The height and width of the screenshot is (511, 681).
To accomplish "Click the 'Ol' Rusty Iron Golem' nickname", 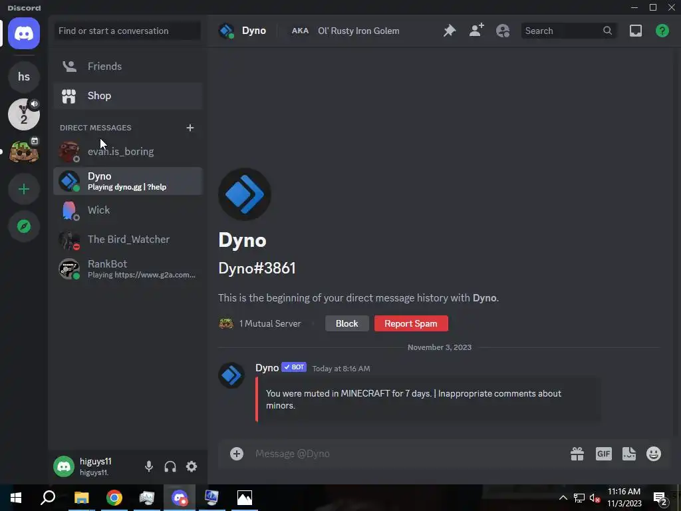I will tap(358, 31).
